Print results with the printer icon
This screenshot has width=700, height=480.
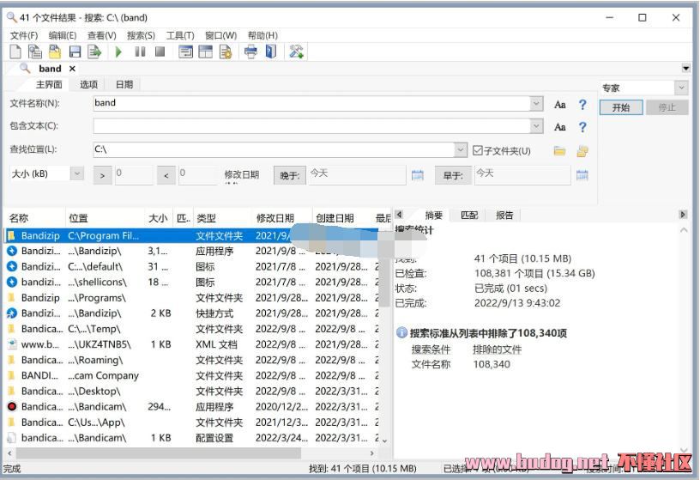point(250,52)
